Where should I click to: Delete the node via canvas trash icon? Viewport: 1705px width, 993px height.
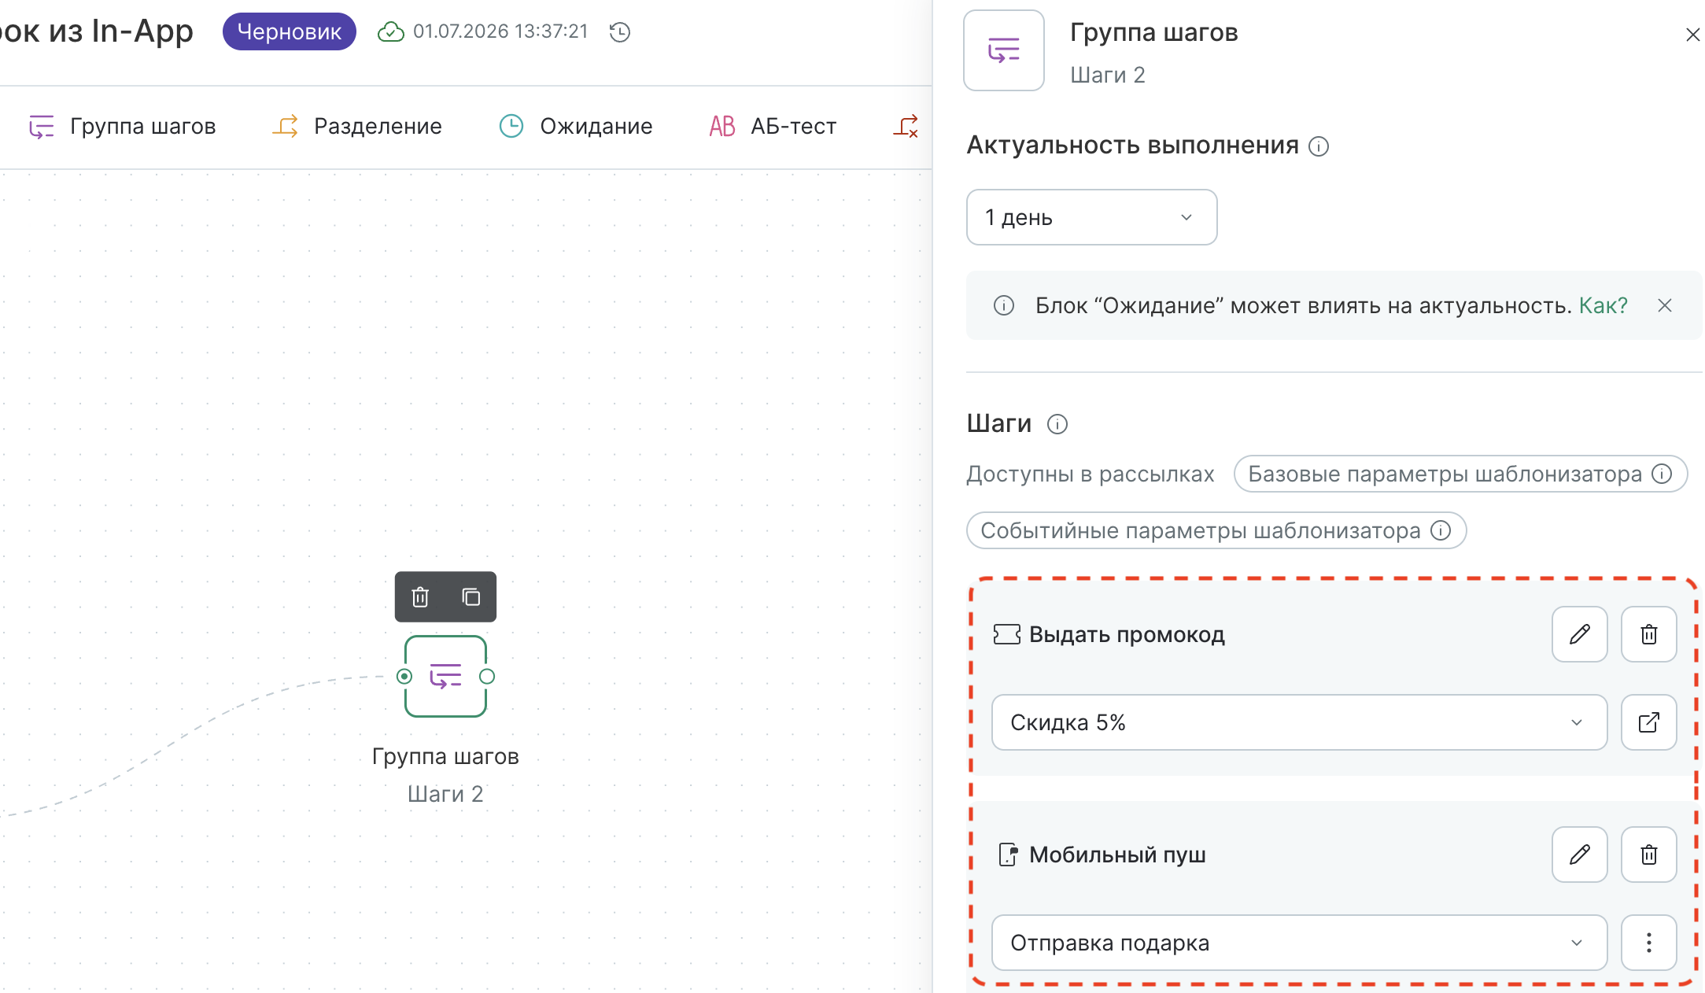(x=420, y=597)
